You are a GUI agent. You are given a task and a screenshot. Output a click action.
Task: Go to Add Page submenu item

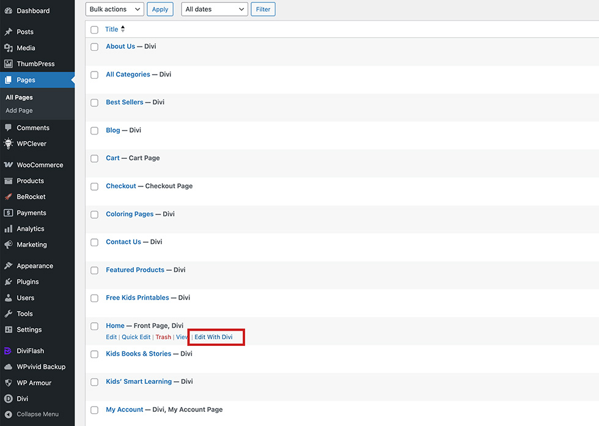(x=19, y=111)
